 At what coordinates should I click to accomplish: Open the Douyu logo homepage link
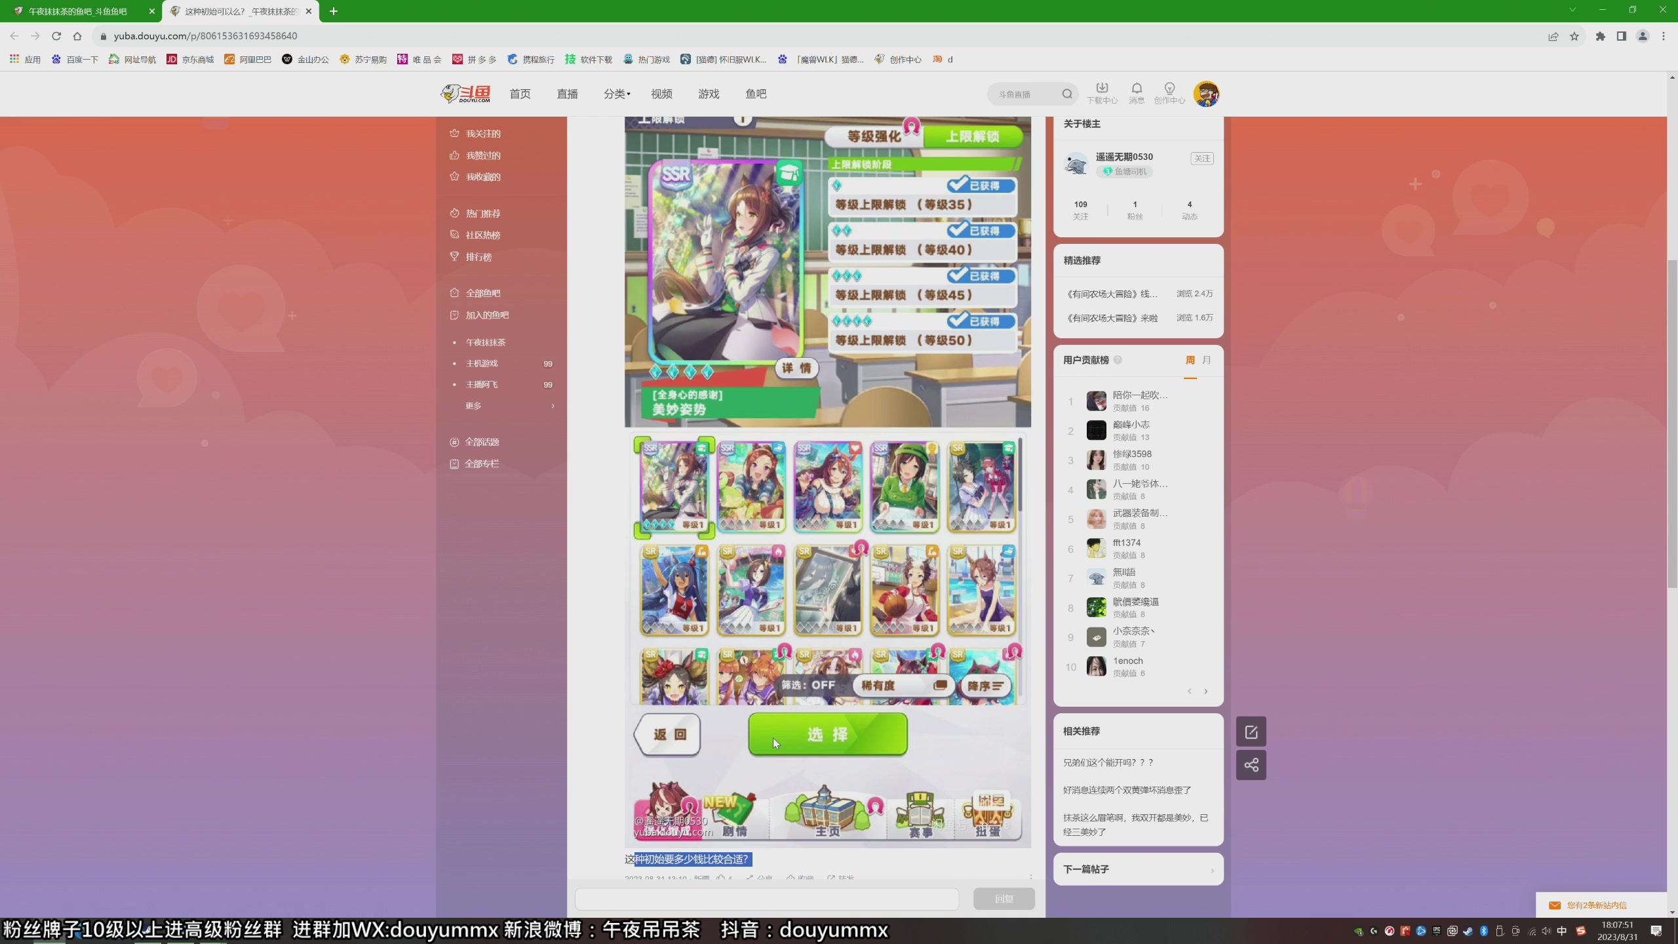[x=465, y=94]
